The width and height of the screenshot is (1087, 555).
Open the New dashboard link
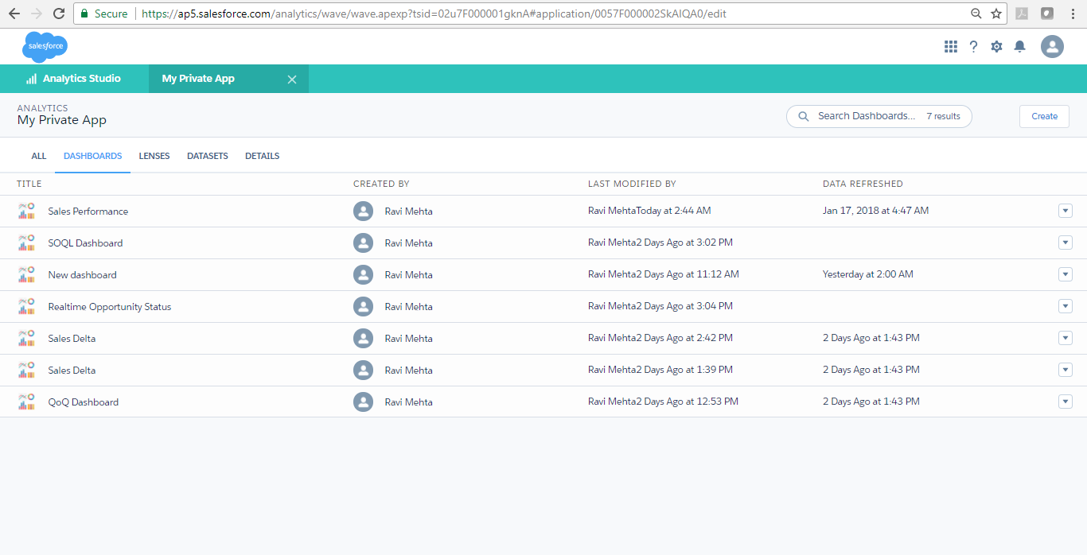tap(82, 274)
